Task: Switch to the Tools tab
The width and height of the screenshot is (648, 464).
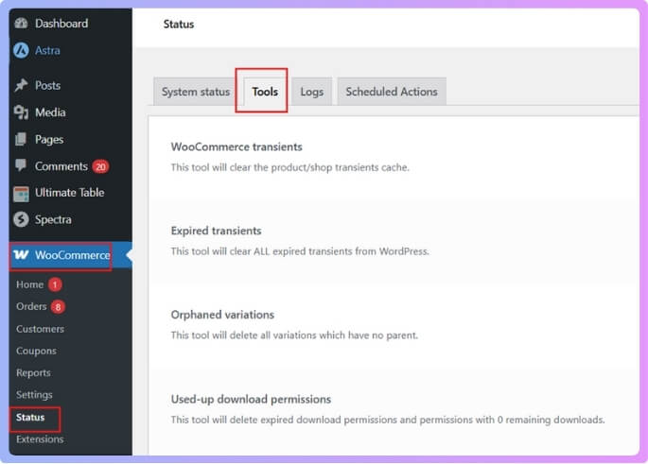Action: [x=265, y=92]
